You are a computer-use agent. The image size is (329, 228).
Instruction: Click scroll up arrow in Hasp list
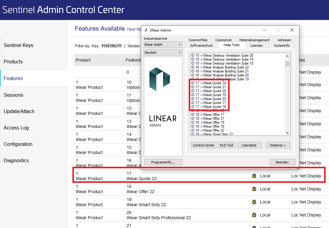pyautogui.click(x=287, y=56)
